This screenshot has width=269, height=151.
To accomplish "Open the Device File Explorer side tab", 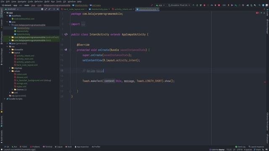I will (267, 122).
